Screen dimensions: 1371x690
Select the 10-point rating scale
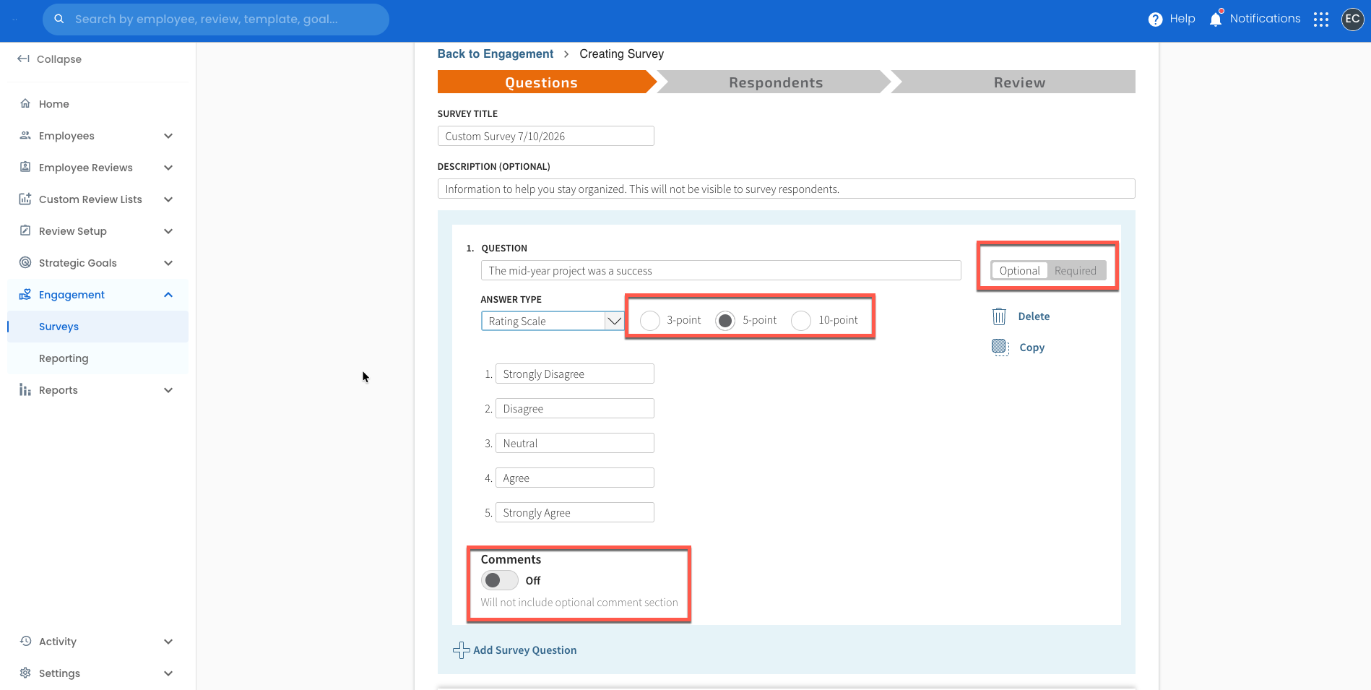pyautogui.click(x=801, y=320)
